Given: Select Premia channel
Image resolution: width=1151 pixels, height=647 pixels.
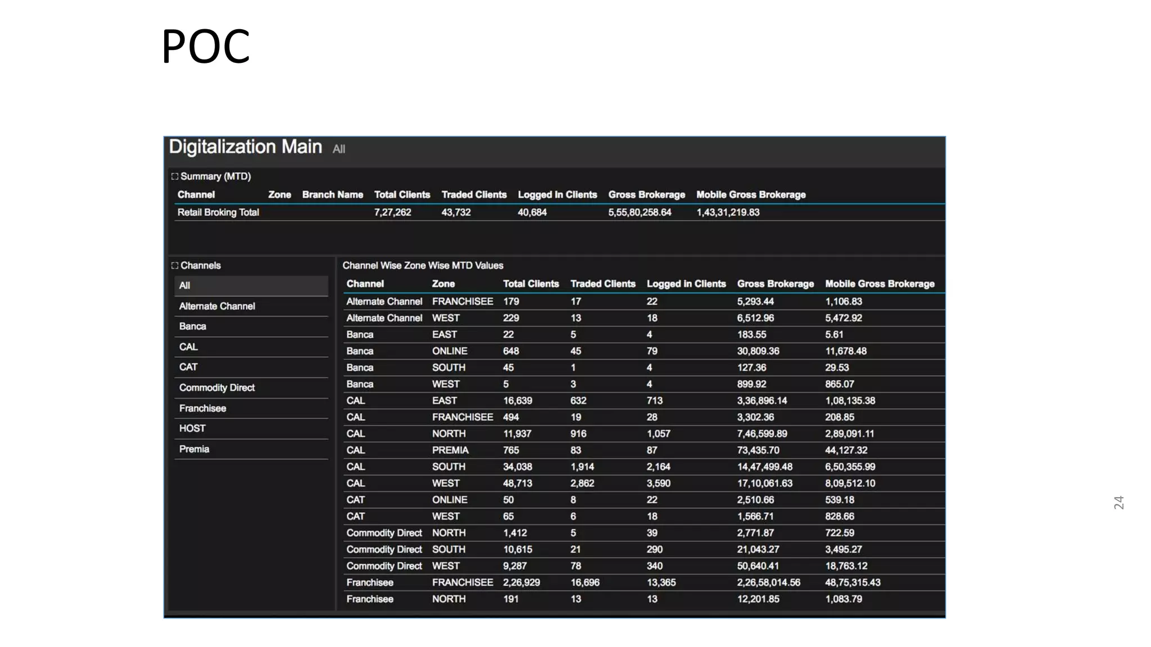Looking at the screenshot, I should 194,449.
